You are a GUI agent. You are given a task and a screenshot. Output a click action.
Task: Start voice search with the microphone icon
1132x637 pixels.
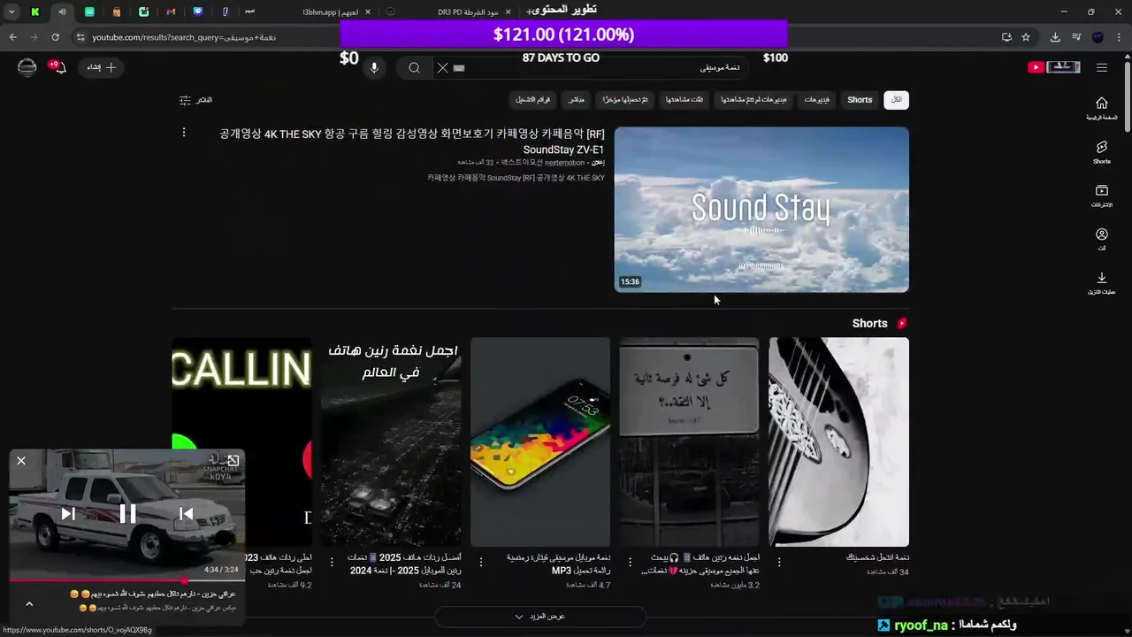374,67
